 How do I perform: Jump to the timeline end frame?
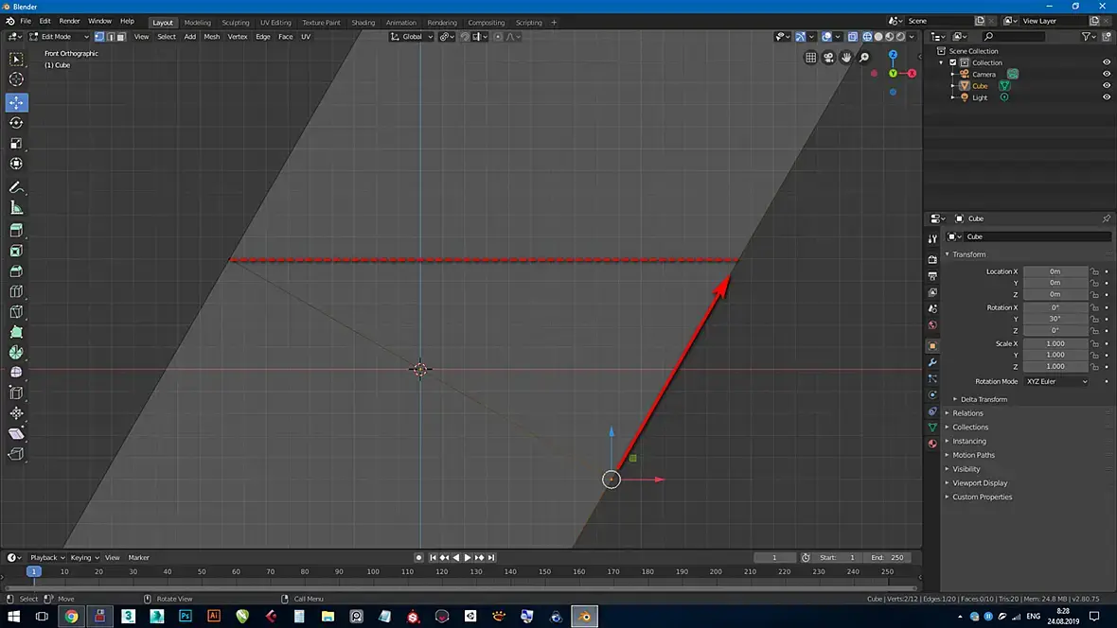(x=491, y=557)
